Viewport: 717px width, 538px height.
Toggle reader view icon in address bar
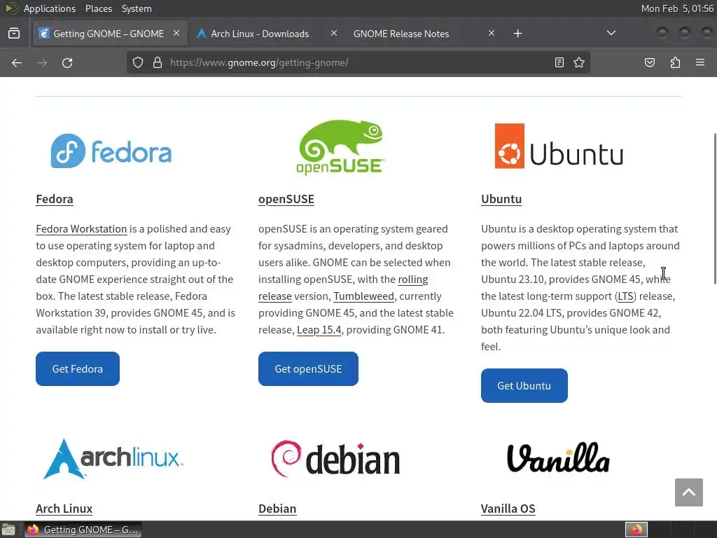tap(559, 62)
